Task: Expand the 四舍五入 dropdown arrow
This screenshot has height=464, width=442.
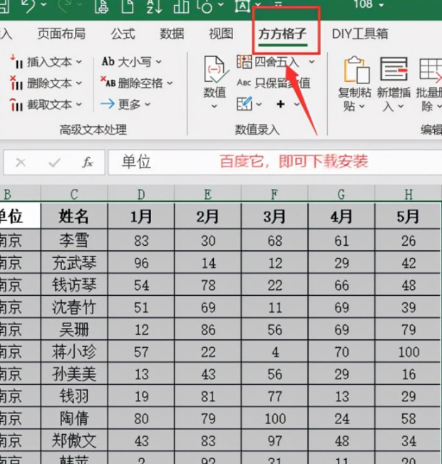Action: 312,62
